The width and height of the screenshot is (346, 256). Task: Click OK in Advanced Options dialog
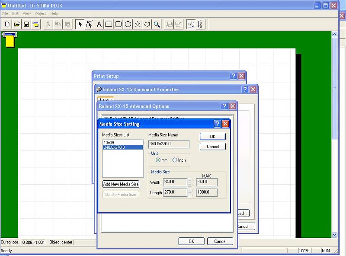(191, 241)
